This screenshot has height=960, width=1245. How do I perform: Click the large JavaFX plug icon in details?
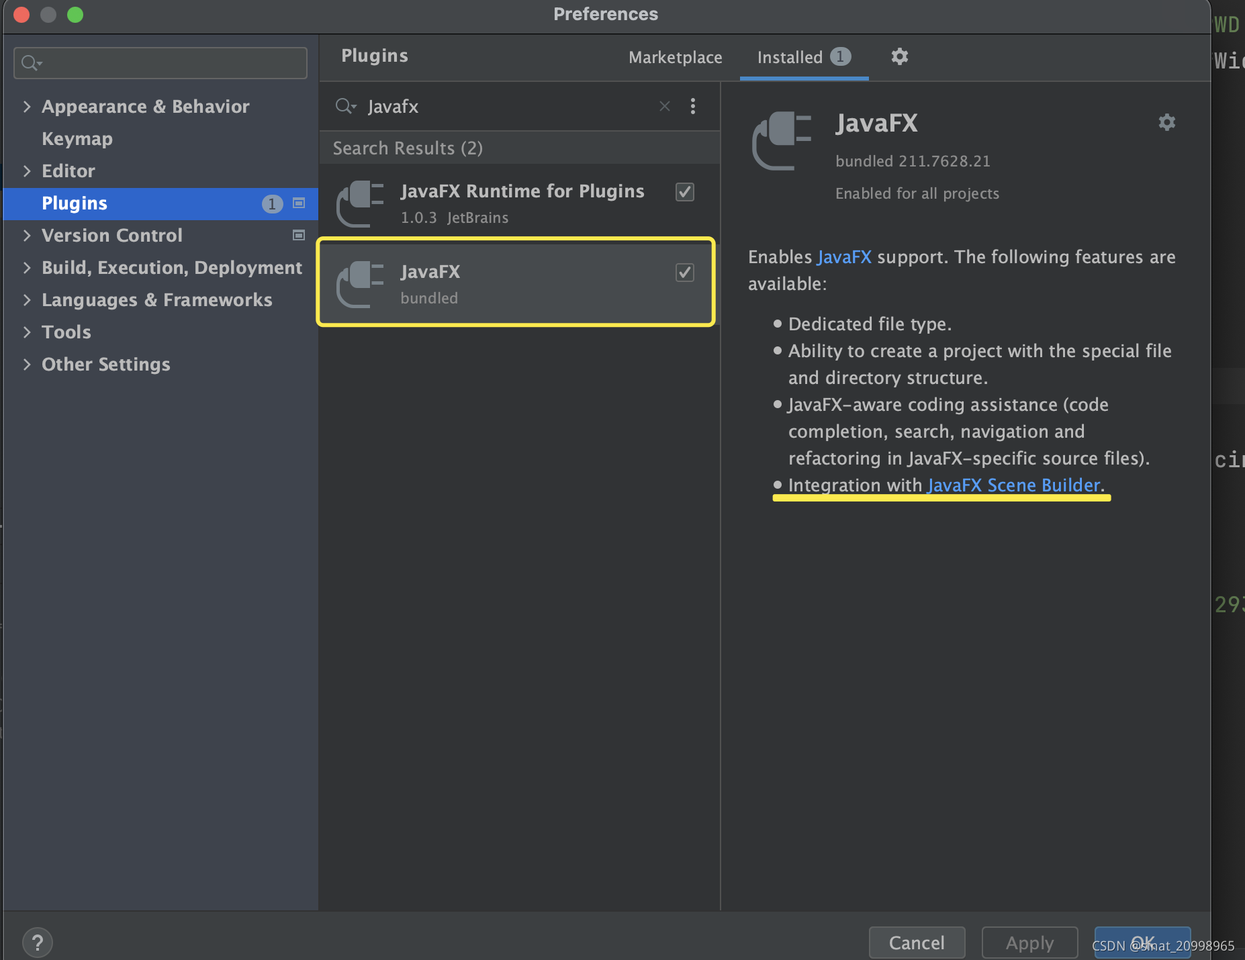pos(782,140)
